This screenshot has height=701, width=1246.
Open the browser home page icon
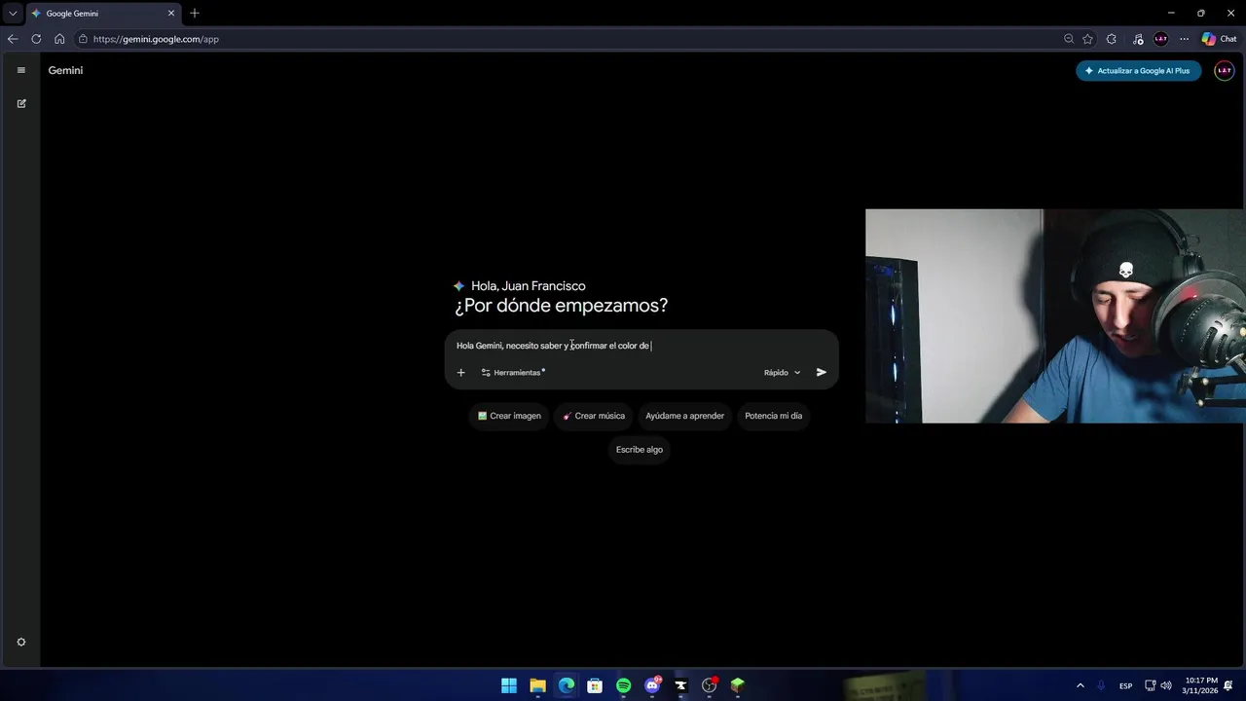coord(59,39)
